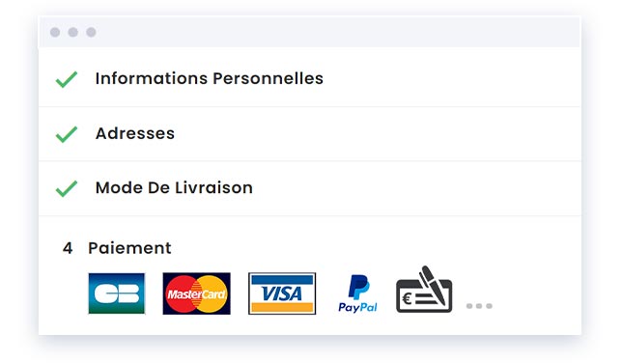This screenshot has width=622, height=363.
Task: Click the green checkmark beside Adresses
Action: click(67, 134)
